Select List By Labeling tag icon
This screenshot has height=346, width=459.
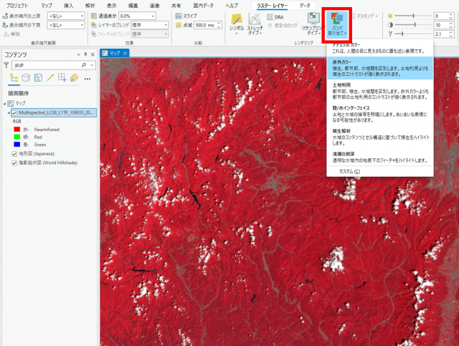pyautogui.click(x=75, y=77)
